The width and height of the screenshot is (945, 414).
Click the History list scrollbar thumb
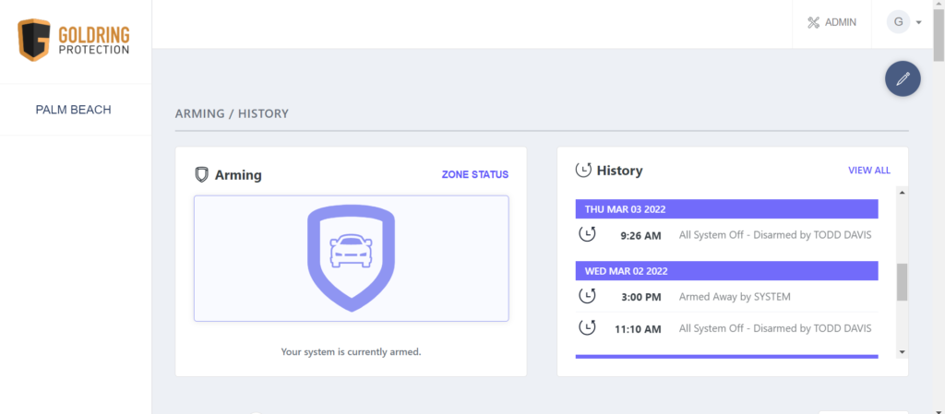(903, 281)
